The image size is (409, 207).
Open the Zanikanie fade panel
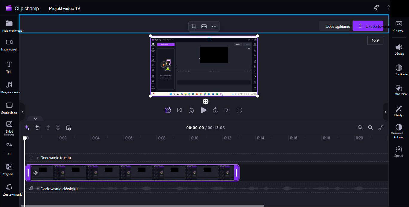(399, 70)
